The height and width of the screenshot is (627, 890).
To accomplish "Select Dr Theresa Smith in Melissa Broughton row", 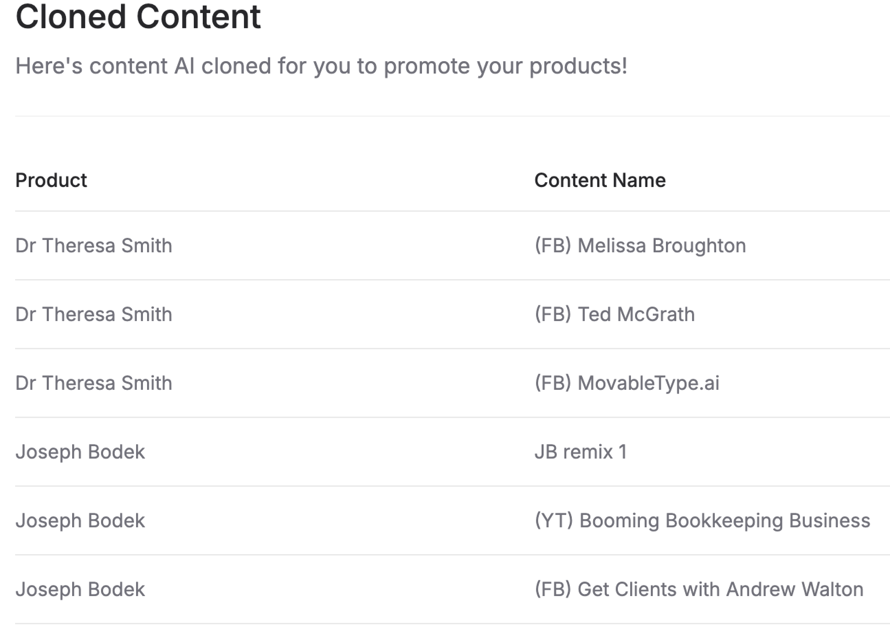I will (x=94, y=245).
